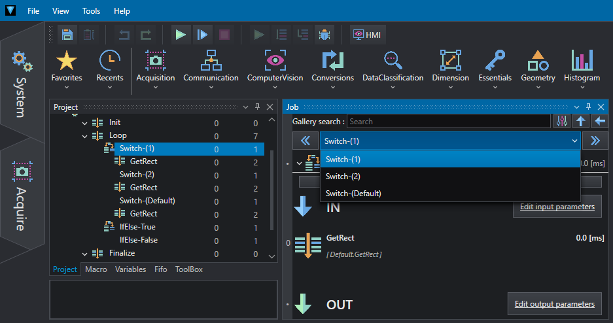
Task: Go to next job with double-right chevron
Action: point(595,141)
